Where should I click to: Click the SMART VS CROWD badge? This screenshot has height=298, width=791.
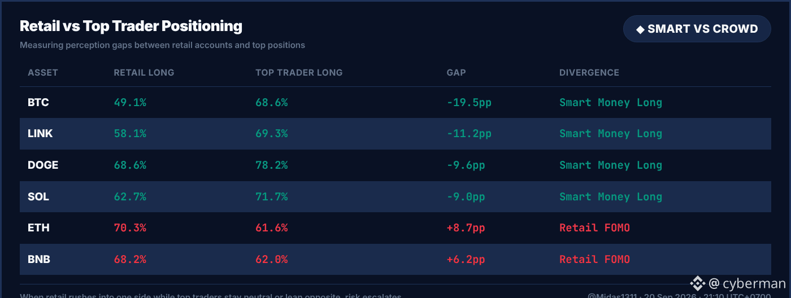coord(697,29)
